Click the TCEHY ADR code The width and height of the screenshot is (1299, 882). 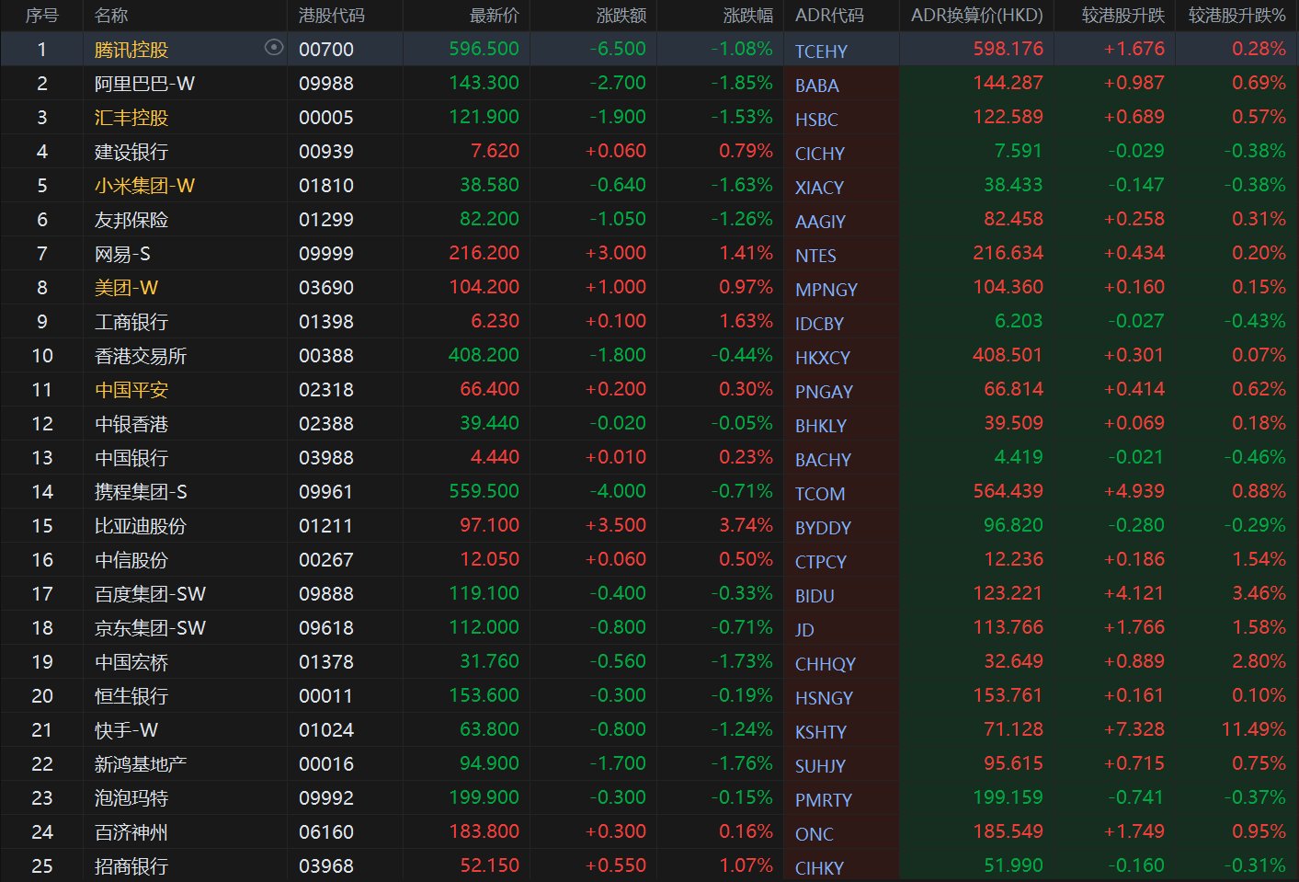(821, 52)
